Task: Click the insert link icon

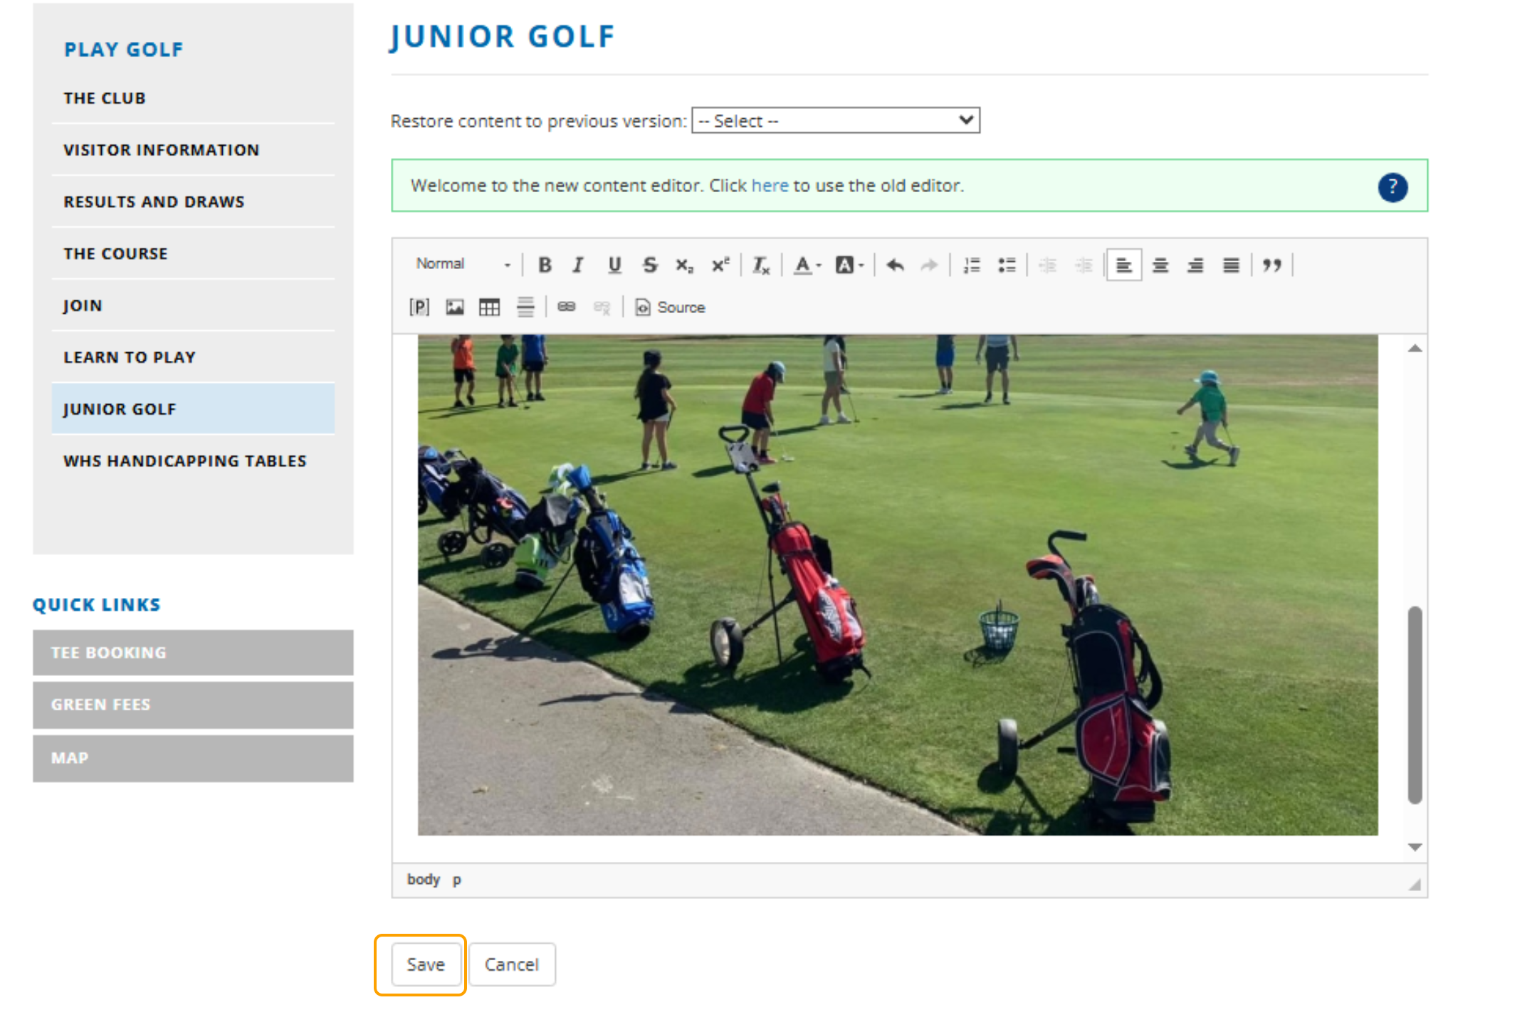Action: point(566,307)
